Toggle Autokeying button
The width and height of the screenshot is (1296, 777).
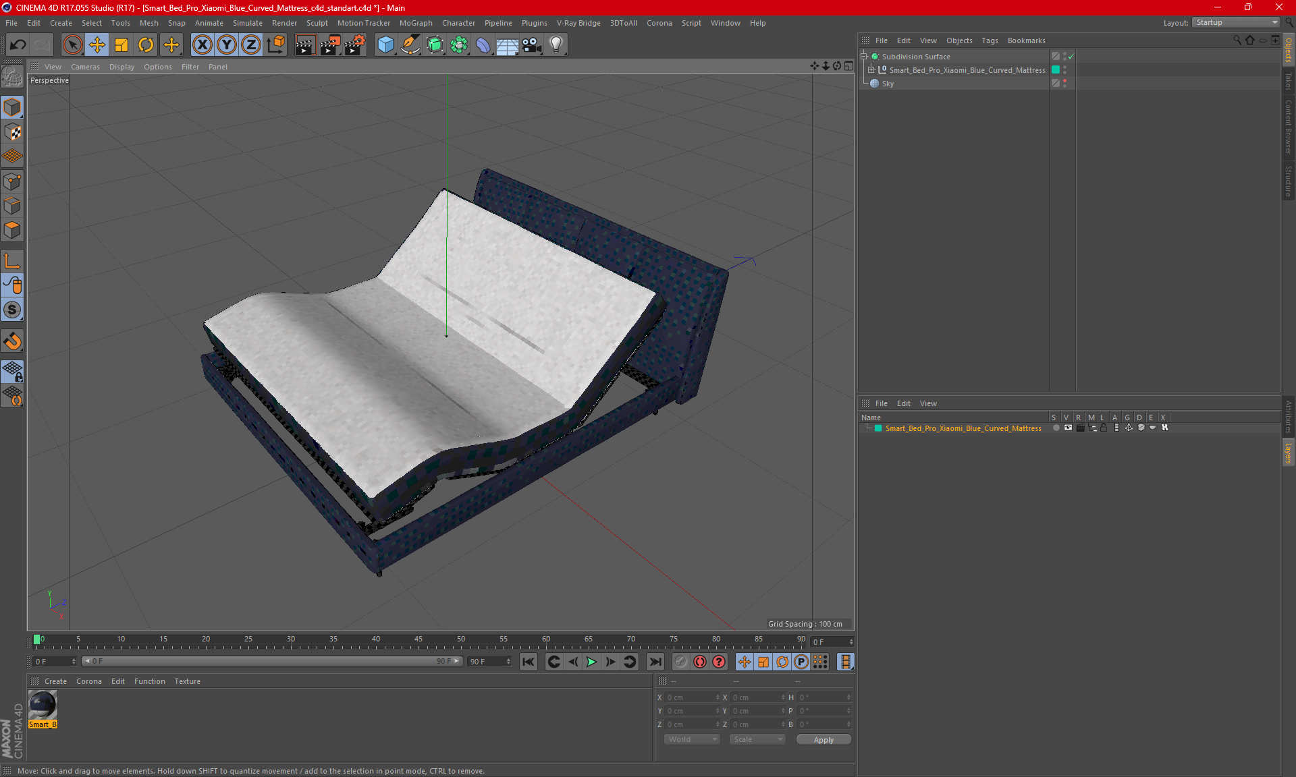pos(700,662)
